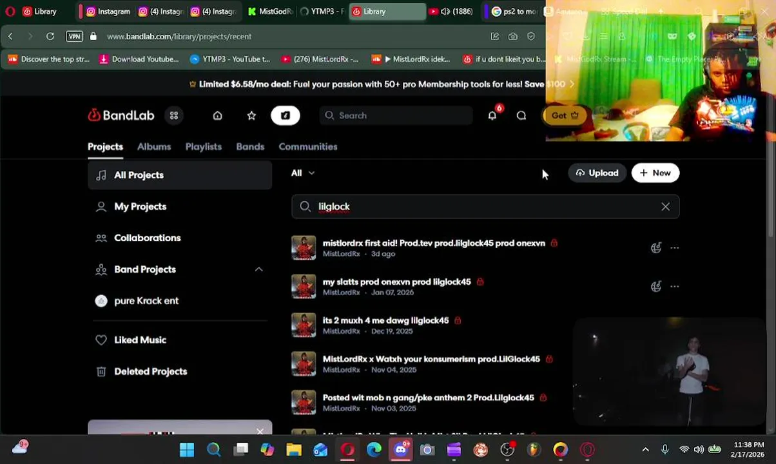Open project its 2 muxh 4 me dawg

(x=385, y=321)
